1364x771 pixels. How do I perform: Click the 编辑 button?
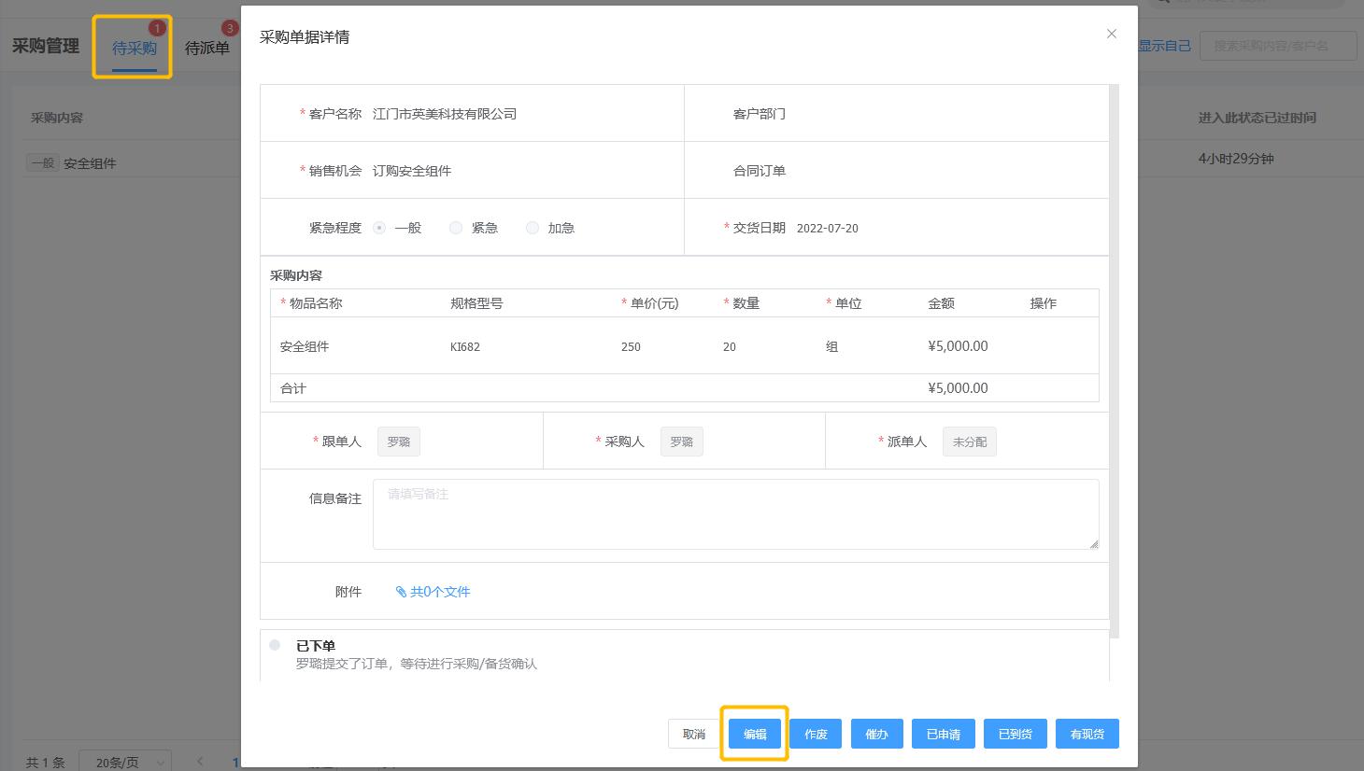pyautogui.click(x=755, y=734)
